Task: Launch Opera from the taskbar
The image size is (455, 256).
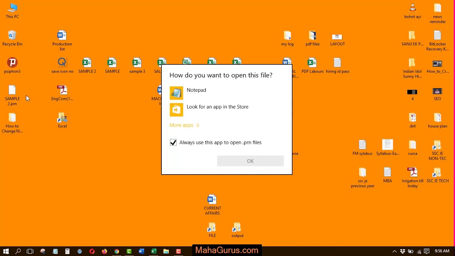Action: (x=92, y=251)
